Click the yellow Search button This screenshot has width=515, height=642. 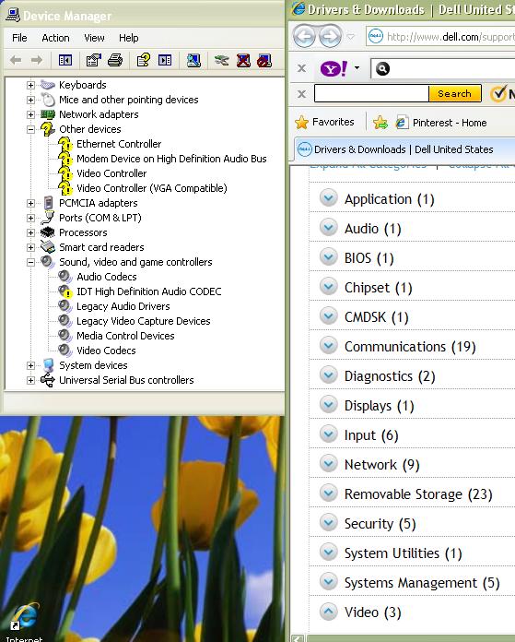pyautogui.click(x=455, y=94)
